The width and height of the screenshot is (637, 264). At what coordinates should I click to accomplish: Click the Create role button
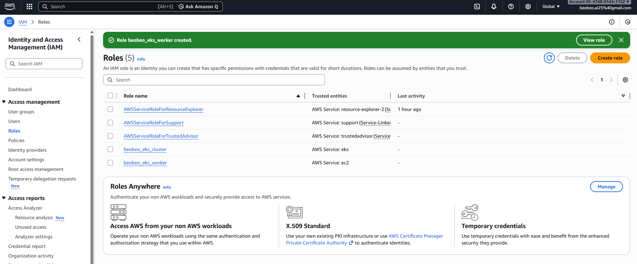[x=610, y=58]
